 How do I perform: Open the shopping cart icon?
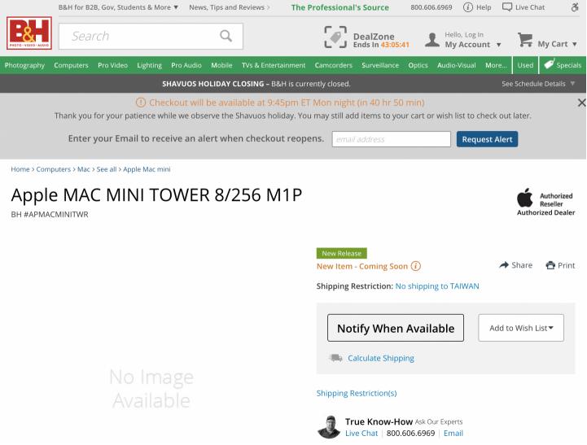click(x=525, y=39)
